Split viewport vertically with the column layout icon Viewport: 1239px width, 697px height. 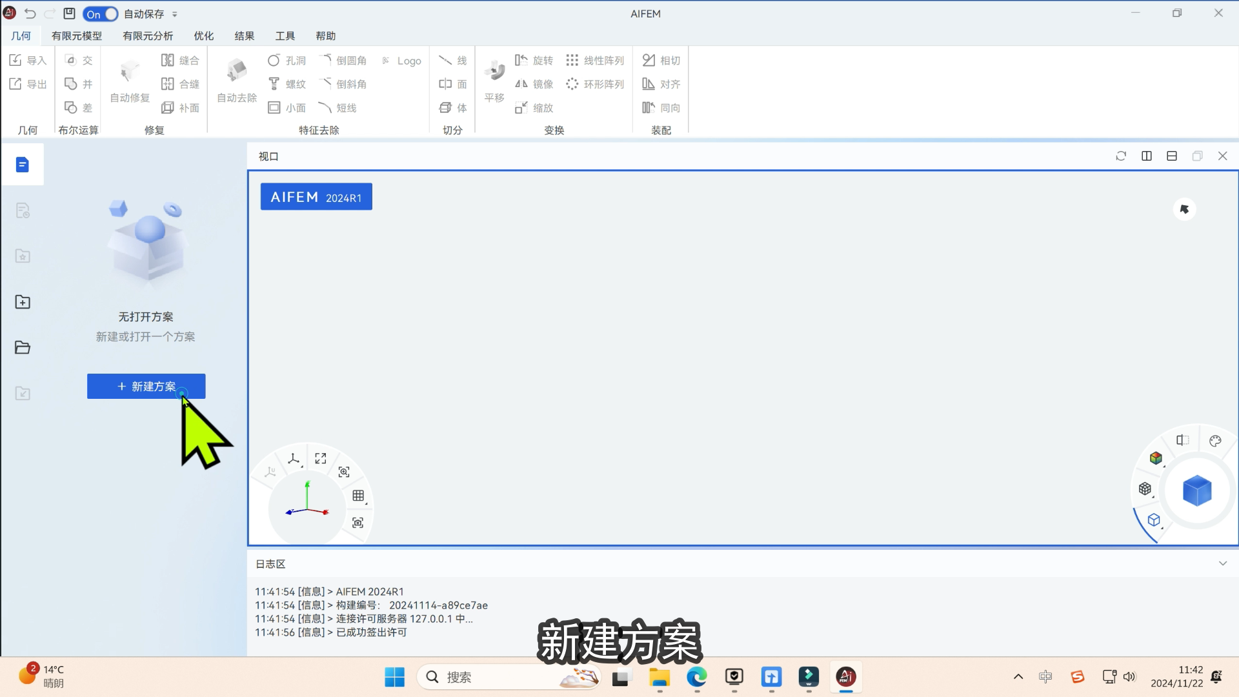click(1147, 156)
